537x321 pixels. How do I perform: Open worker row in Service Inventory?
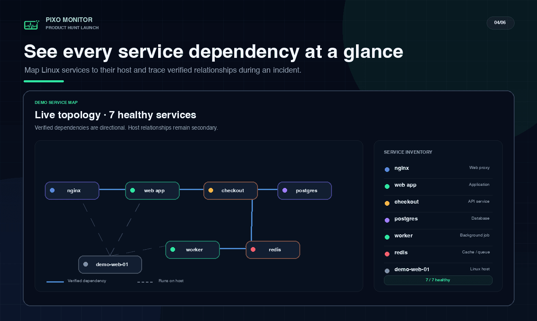(438, 237)
